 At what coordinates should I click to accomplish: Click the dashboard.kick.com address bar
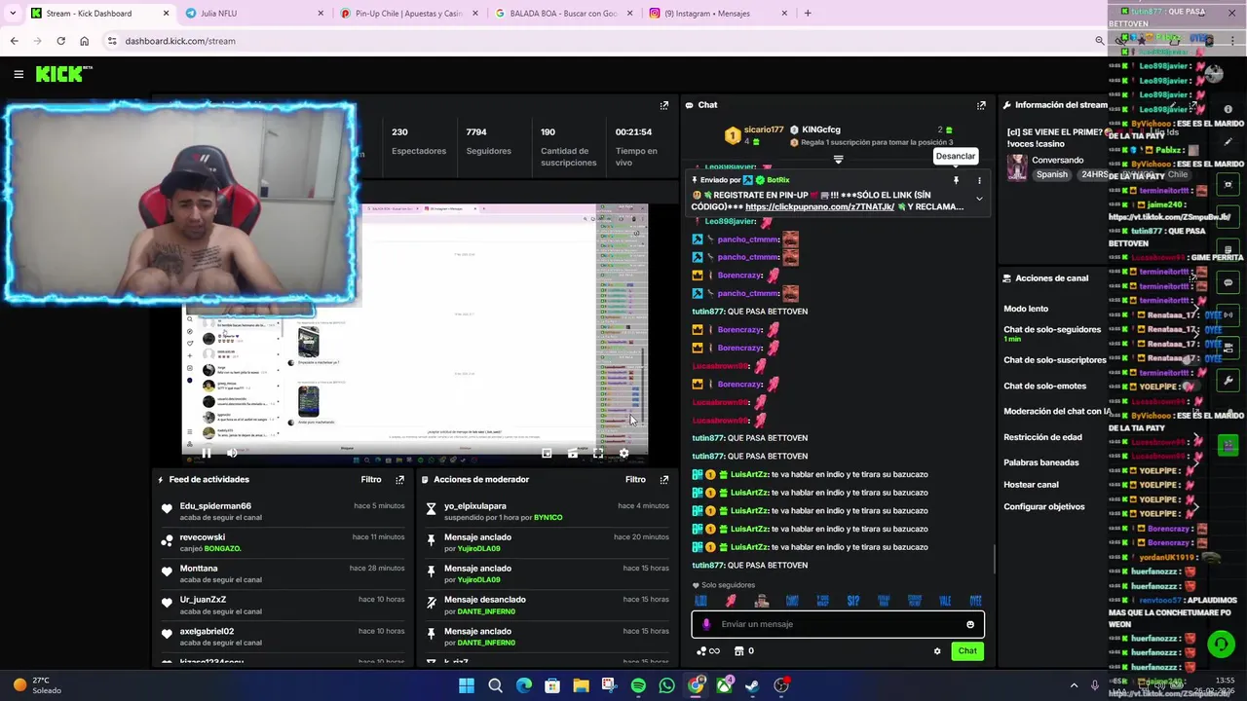point(604,41)
